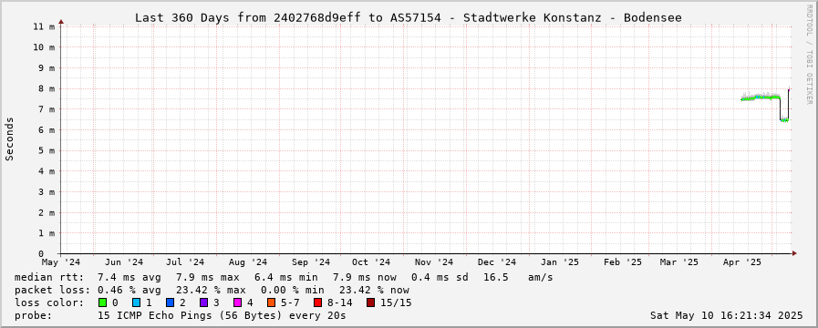Click the May '24 axis label

tap(62, 261)
